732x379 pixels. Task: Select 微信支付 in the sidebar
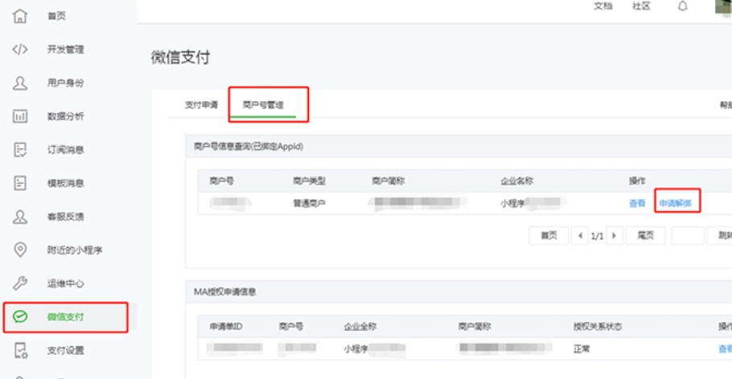point(65,317)
